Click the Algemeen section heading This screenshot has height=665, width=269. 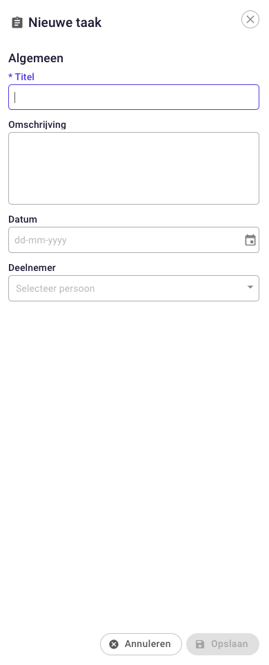[36, 58]
